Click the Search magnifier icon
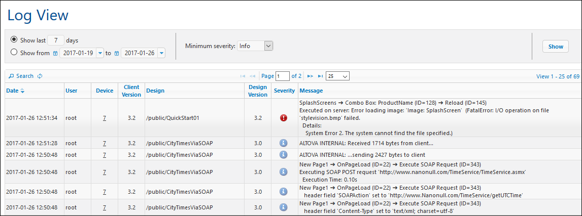Image resolution: width=582 pixels, height=216 pixels. pos(11,76)
